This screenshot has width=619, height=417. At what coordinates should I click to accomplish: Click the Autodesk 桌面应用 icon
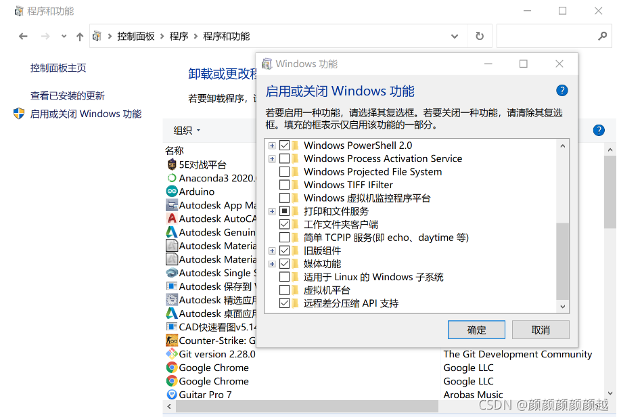pyautogui.click(x=172, y=313)
